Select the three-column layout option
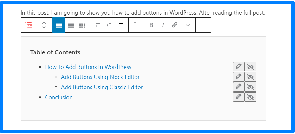This screenshot has width=295, height=134. click(x=82, y=25)
